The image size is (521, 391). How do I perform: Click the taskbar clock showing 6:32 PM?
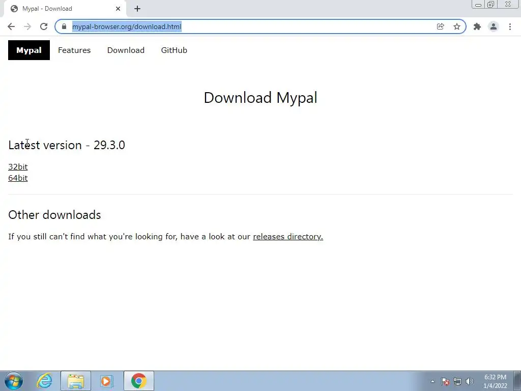pos(495,381)
